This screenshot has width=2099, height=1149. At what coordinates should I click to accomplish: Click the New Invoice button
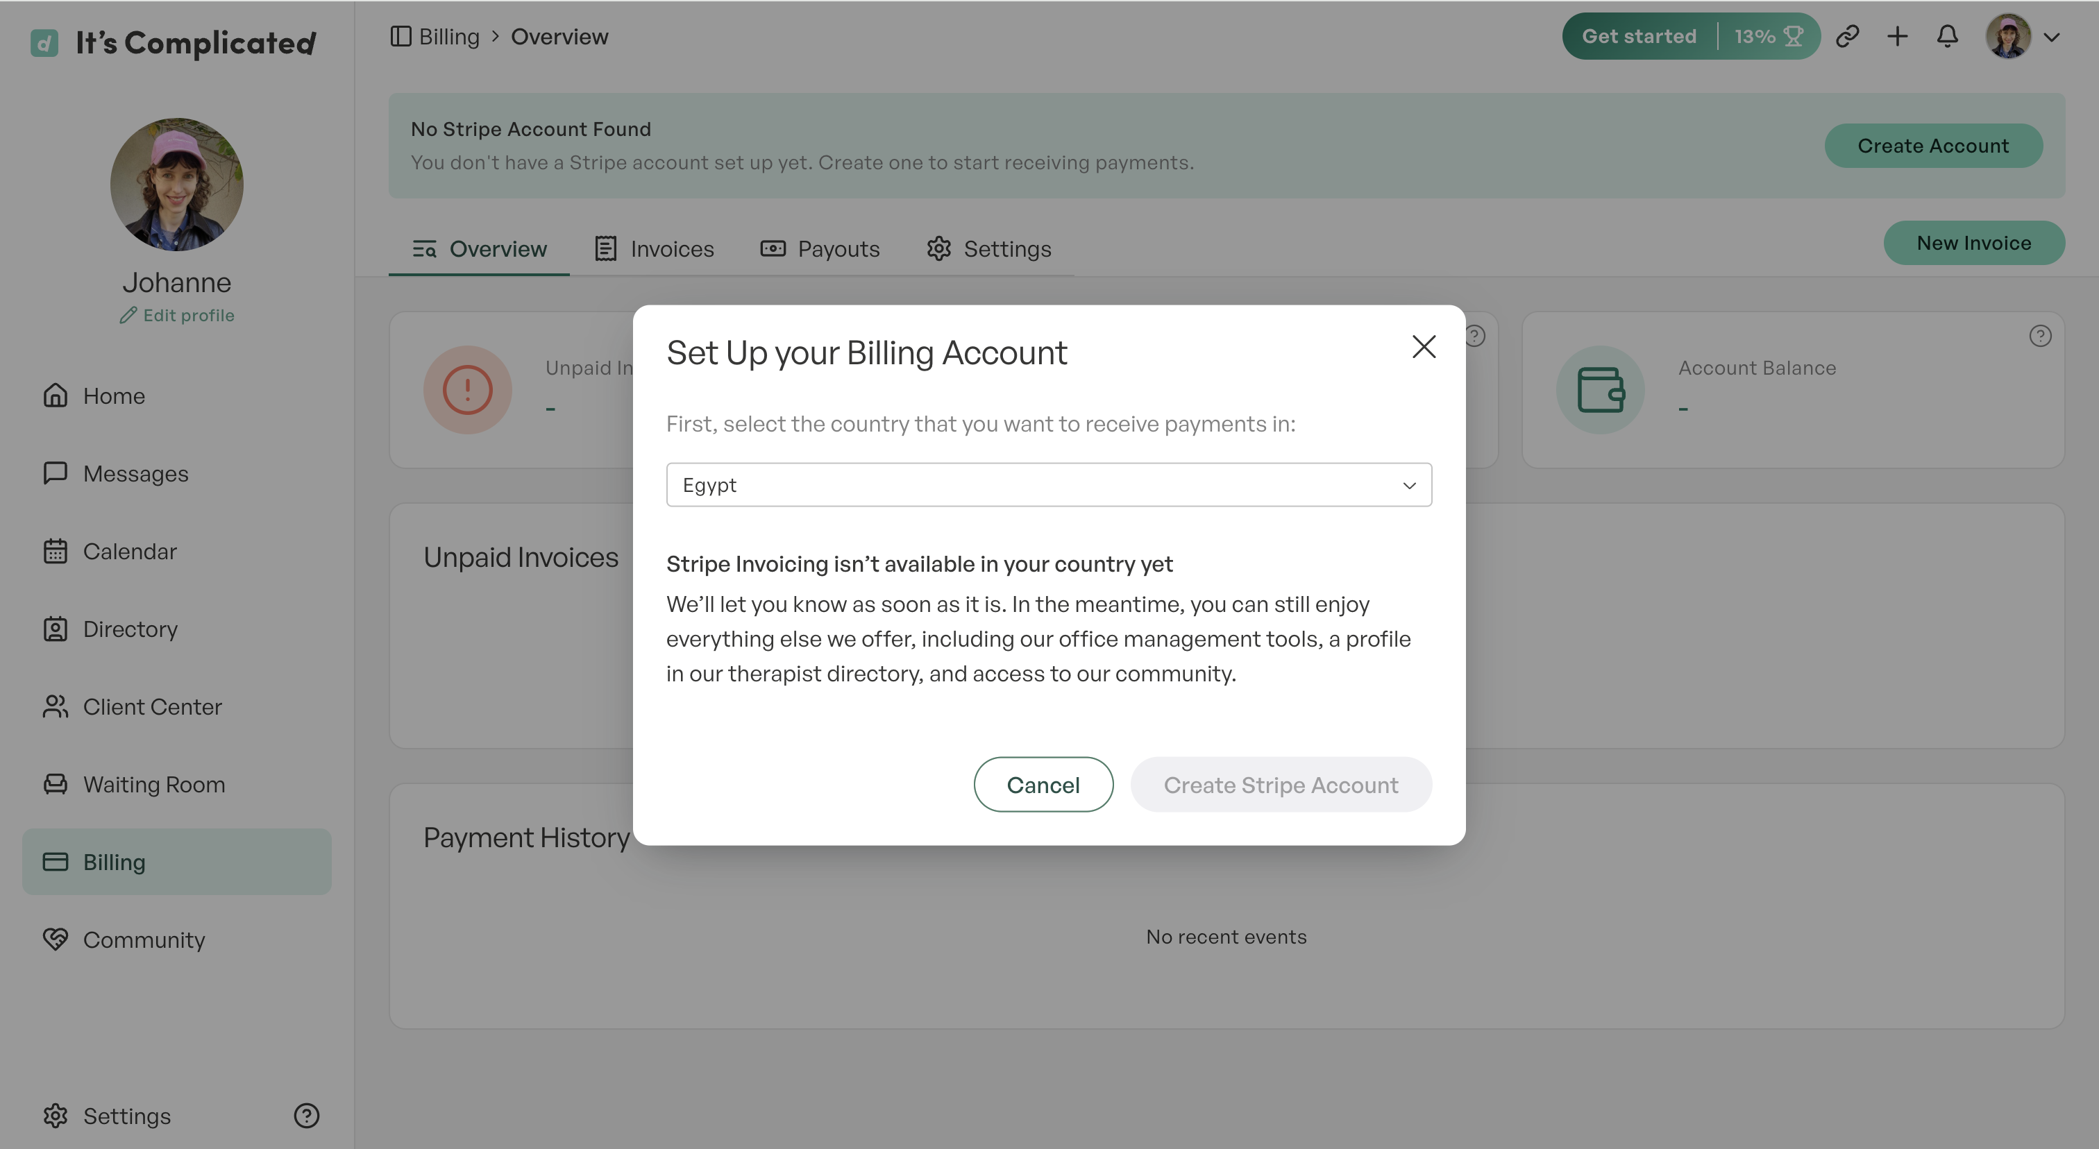1973,243
